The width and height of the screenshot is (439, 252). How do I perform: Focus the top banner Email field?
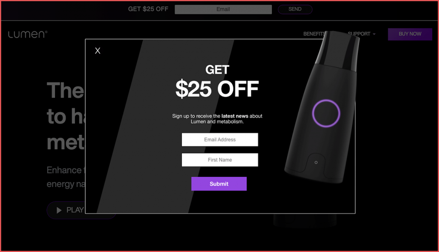coord(223,9)
